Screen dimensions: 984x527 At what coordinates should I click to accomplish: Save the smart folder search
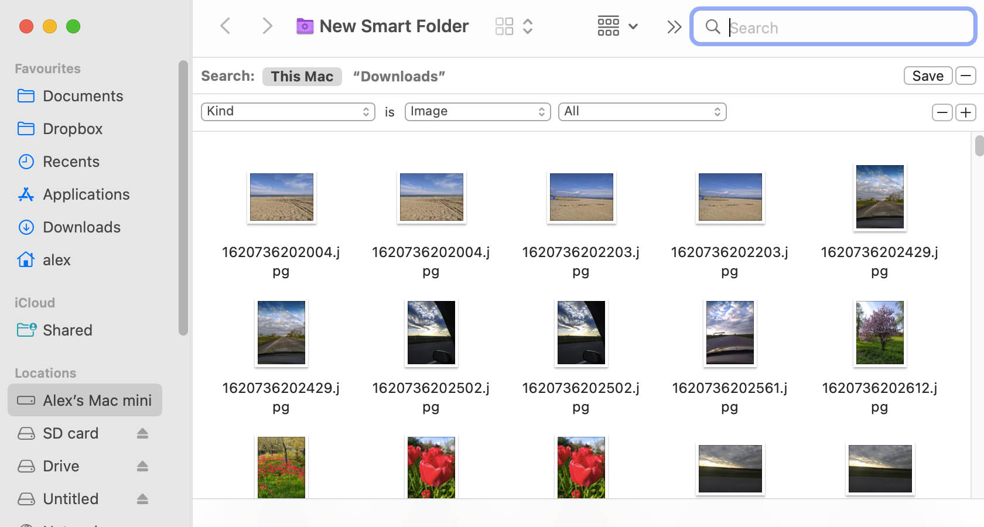point(928,76)
